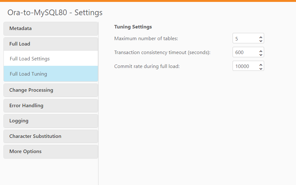Increase Maximum number of tables value
This screenshot has width=296, height=185.
(x=261, y=37)
